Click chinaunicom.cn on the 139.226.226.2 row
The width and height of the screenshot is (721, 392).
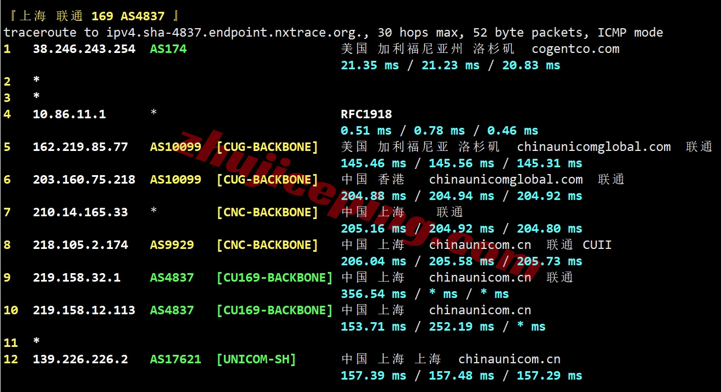point(509,359)
